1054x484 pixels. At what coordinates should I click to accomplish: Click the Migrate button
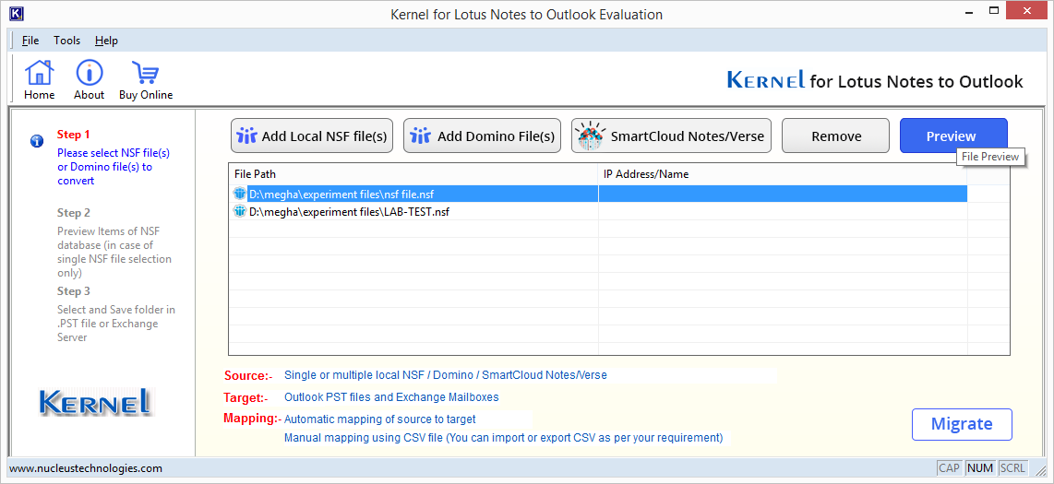(962, 424)
